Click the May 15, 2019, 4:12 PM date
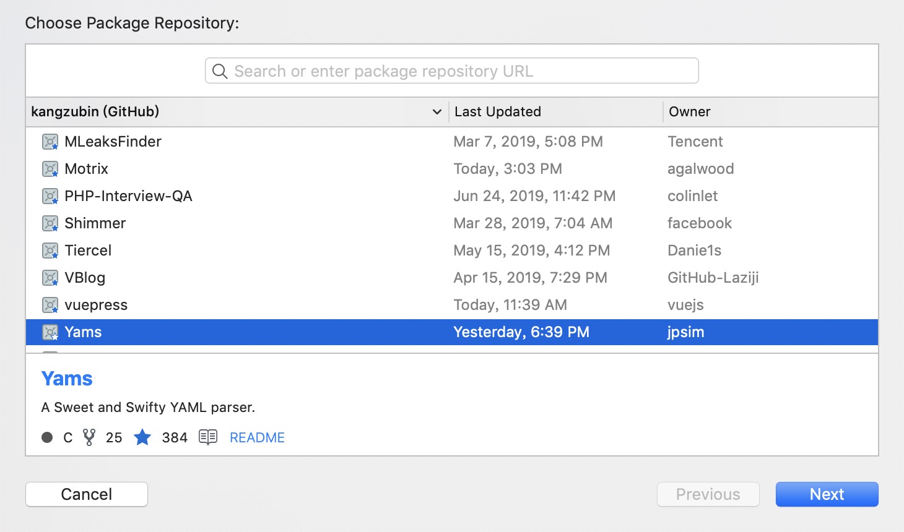The height and width of the screenshot is (532, 904). [532, 251]
